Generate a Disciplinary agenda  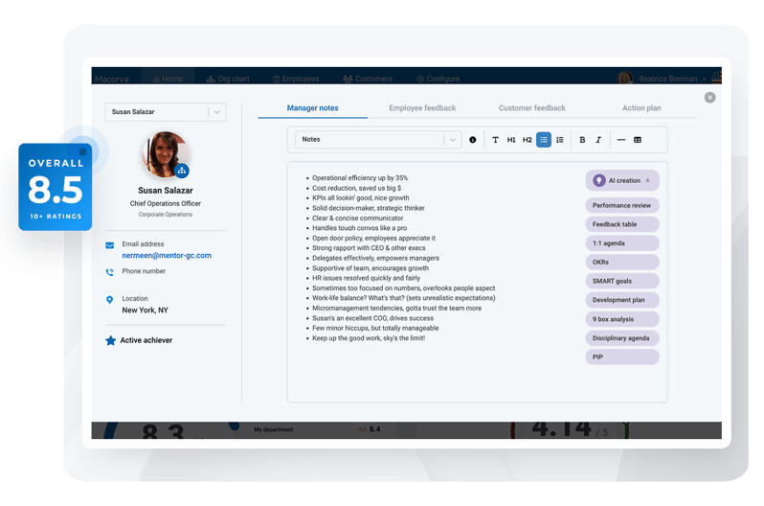pyautogui.click(x=622, y=338)
